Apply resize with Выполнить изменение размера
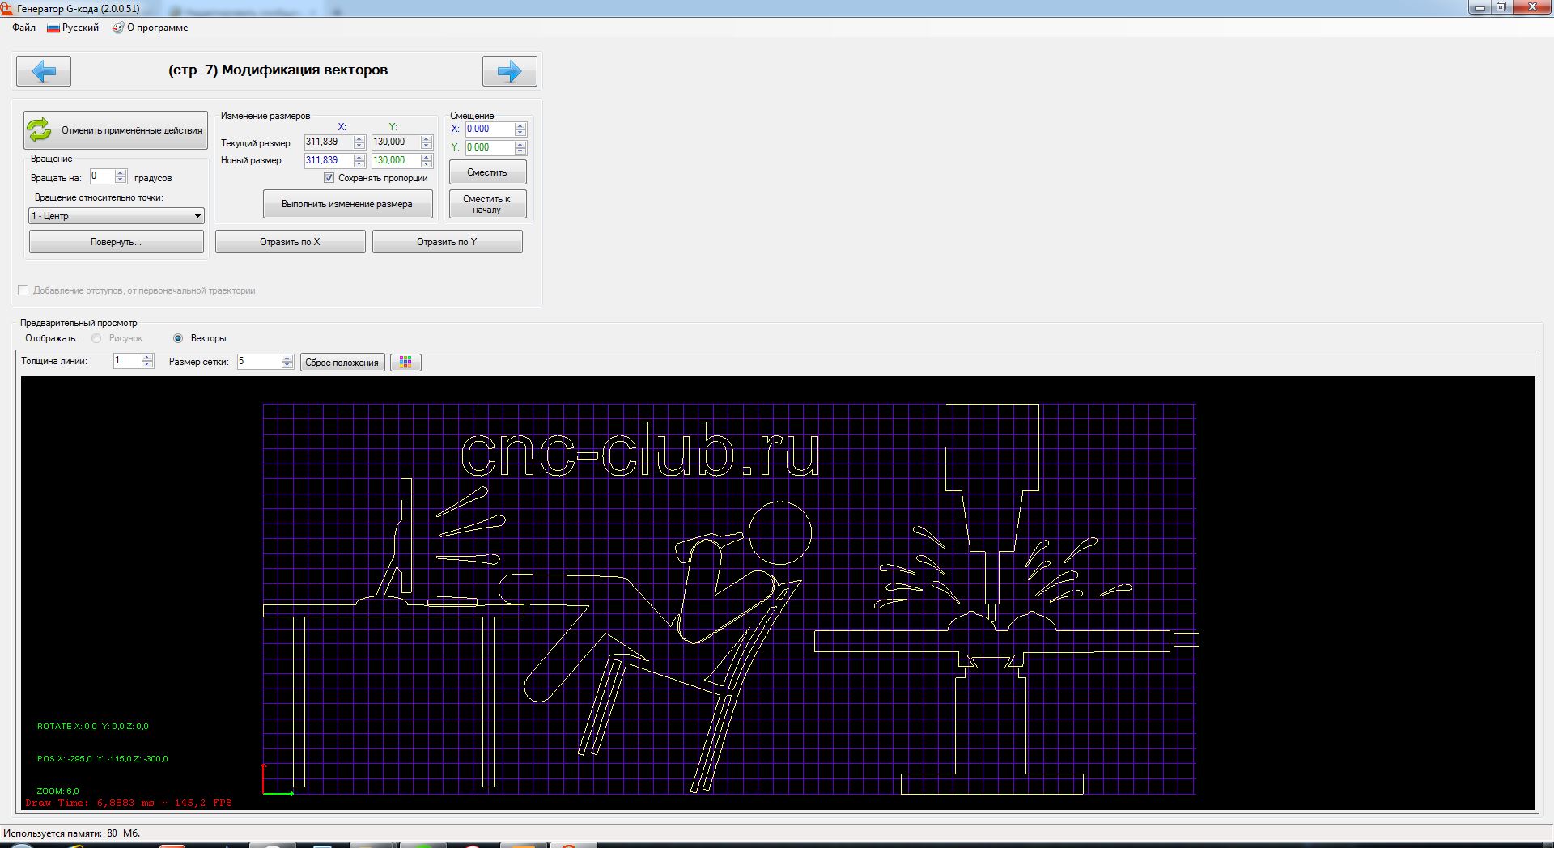The image size is (1554, 848). coord(347,204)
